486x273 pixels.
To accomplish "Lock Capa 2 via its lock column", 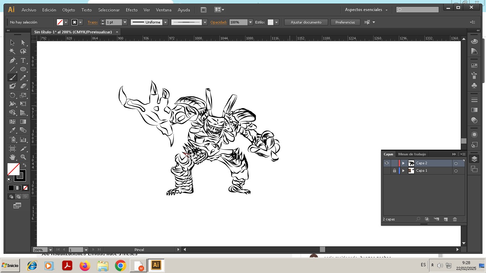I will (x=394, y=163).
